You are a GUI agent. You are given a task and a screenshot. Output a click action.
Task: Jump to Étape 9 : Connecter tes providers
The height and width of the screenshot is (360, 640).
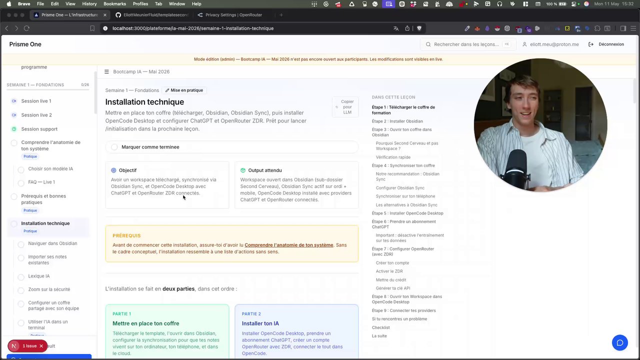404,310
